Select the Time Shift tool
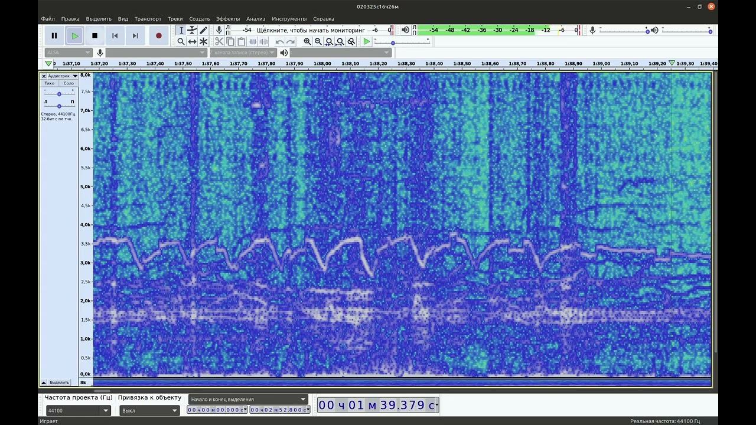Image resolution: width=756 pixels, height=425 pixels. click(193, 41)
